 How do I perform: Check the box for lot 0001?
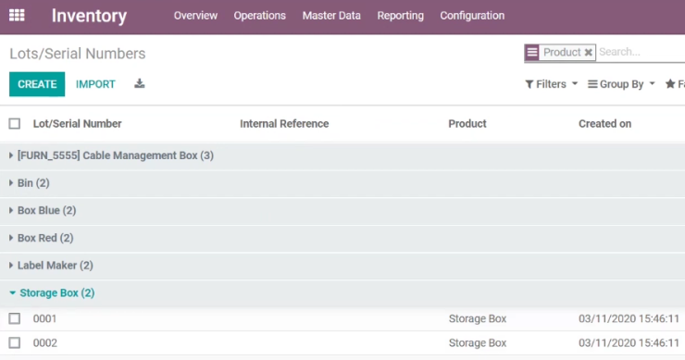15,318
